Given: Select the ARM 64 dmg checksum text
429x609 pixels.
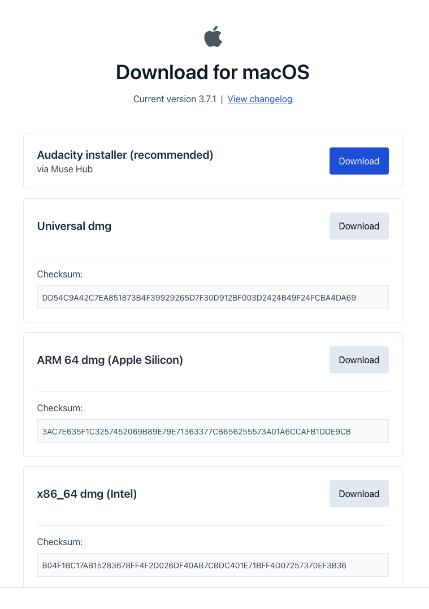Looking at the screenshot, I should (x=213, y=430).
